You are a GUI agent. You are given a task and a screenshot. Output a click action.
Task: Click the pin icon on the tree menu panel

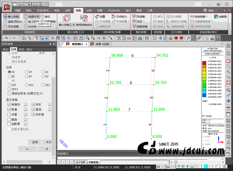50,44
